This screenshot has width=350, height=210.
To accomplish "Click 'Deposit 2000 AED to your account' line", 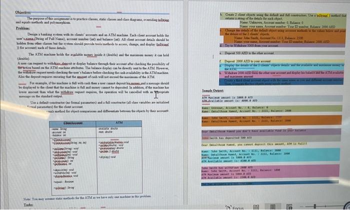I will coord(247,61).
